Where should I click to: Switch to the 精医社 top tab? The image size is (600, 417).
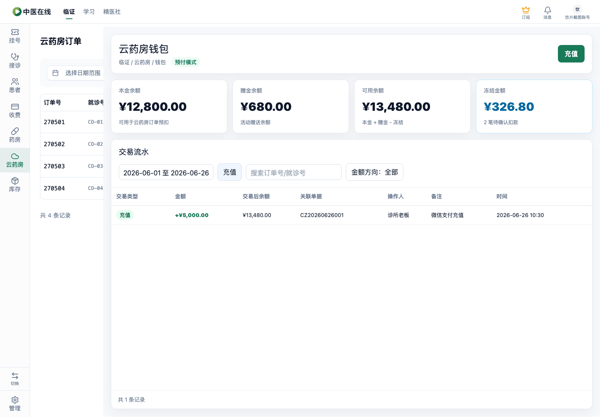[112, 12]
